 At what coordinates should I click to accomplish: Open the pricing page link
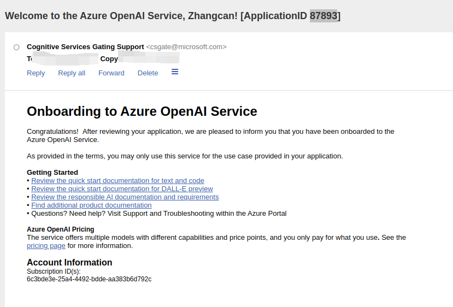(x=46, y=246)
